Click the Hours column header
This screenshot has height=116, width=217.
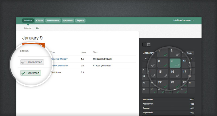pos(84,52)
